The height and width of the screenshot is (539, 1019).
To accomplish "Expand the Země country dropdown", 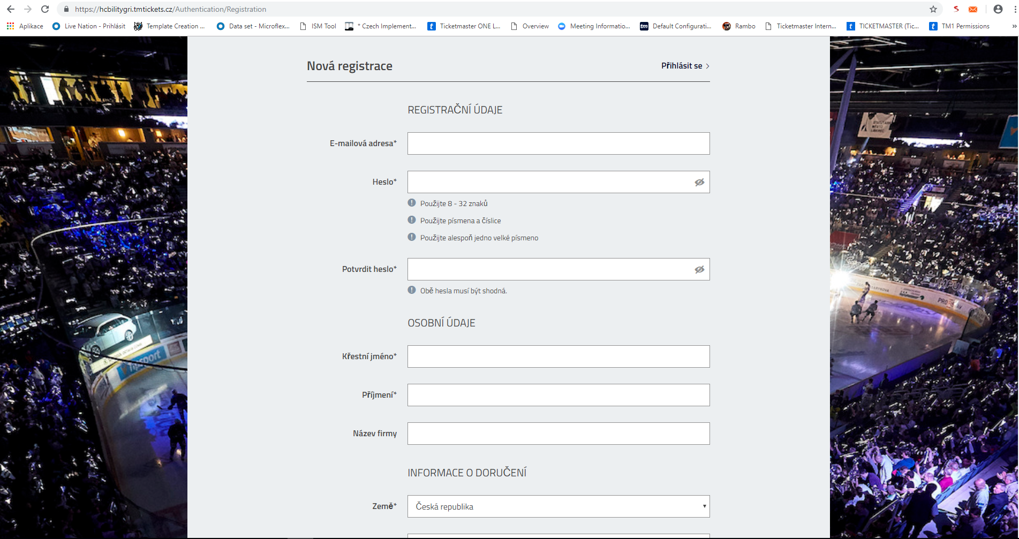I will pyautogui.click(x=558, y=506).
